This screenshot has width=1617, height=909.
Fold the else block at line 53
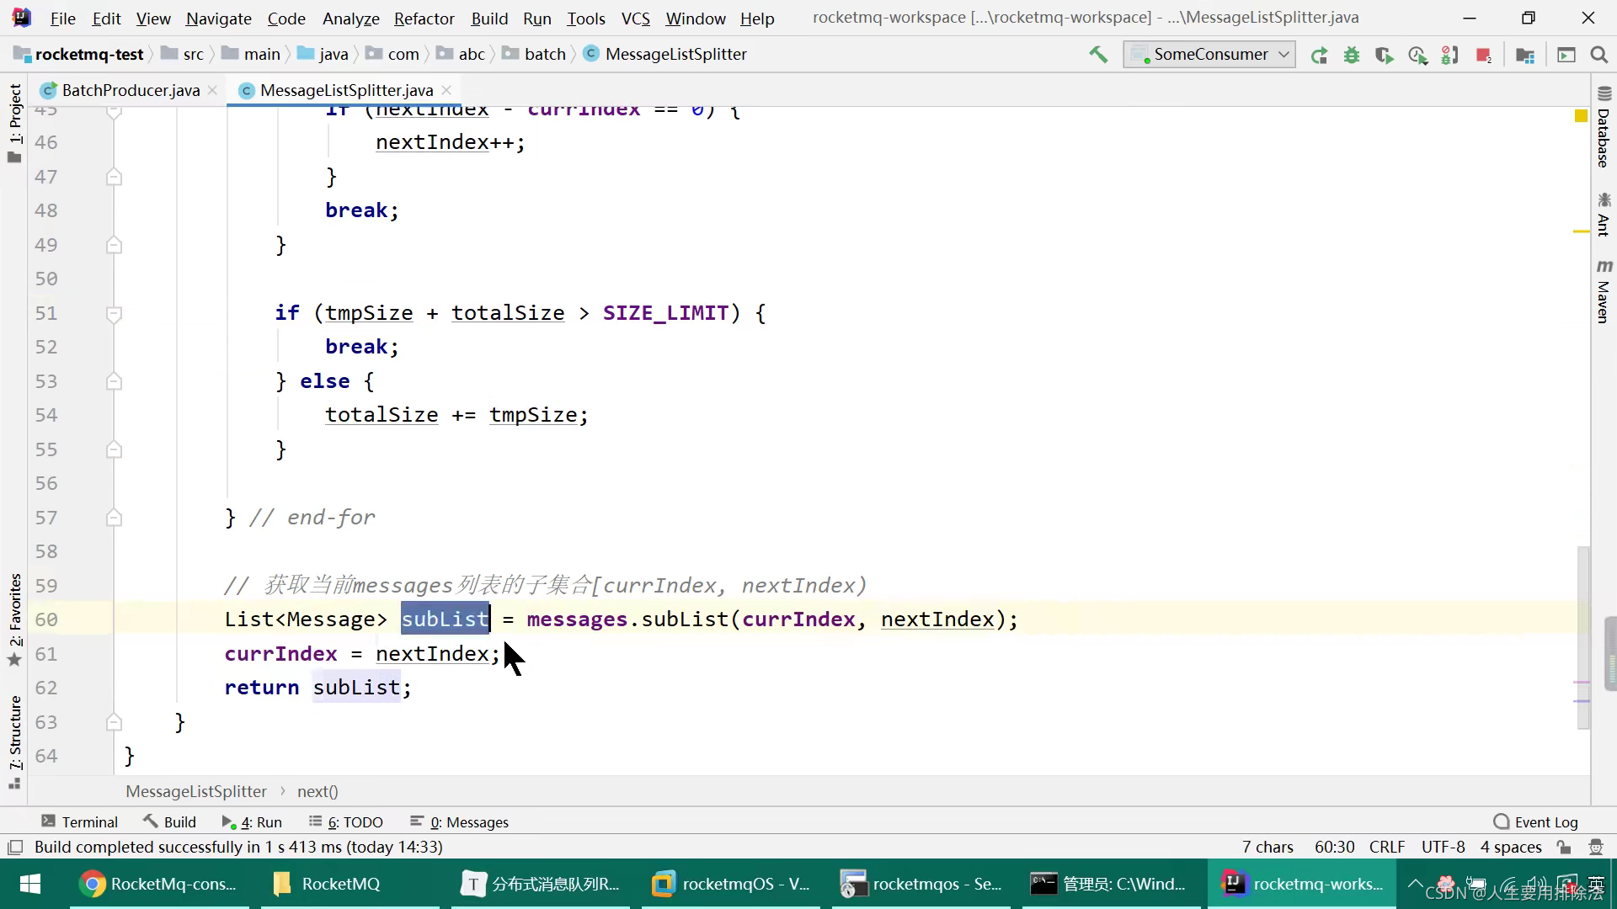115,381
